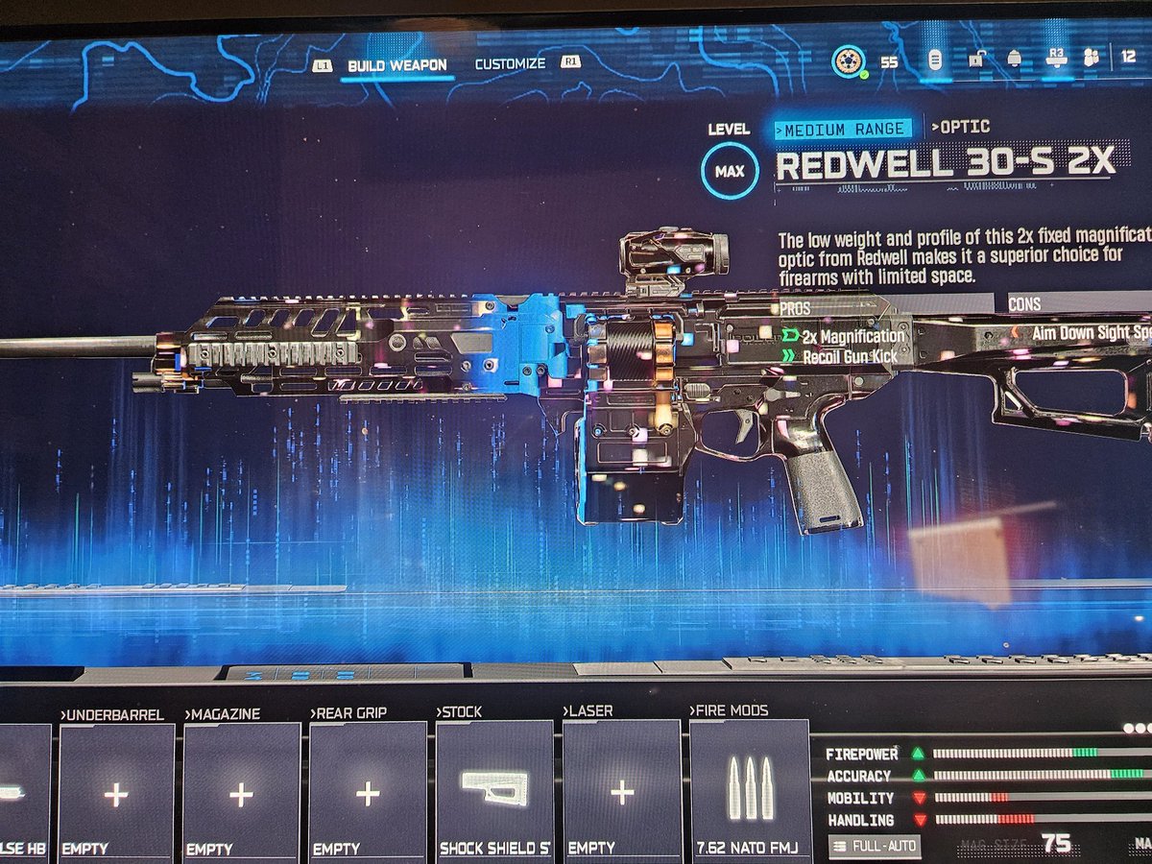Select the R1 bumper prompt icon
The width and height of the screenshot is (1152, 864).
[571, 61]
